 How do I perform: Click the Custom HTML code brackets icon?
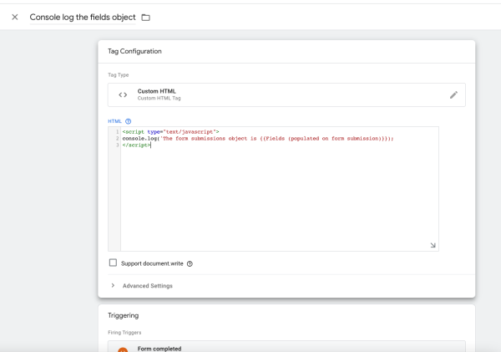point(123,94)
